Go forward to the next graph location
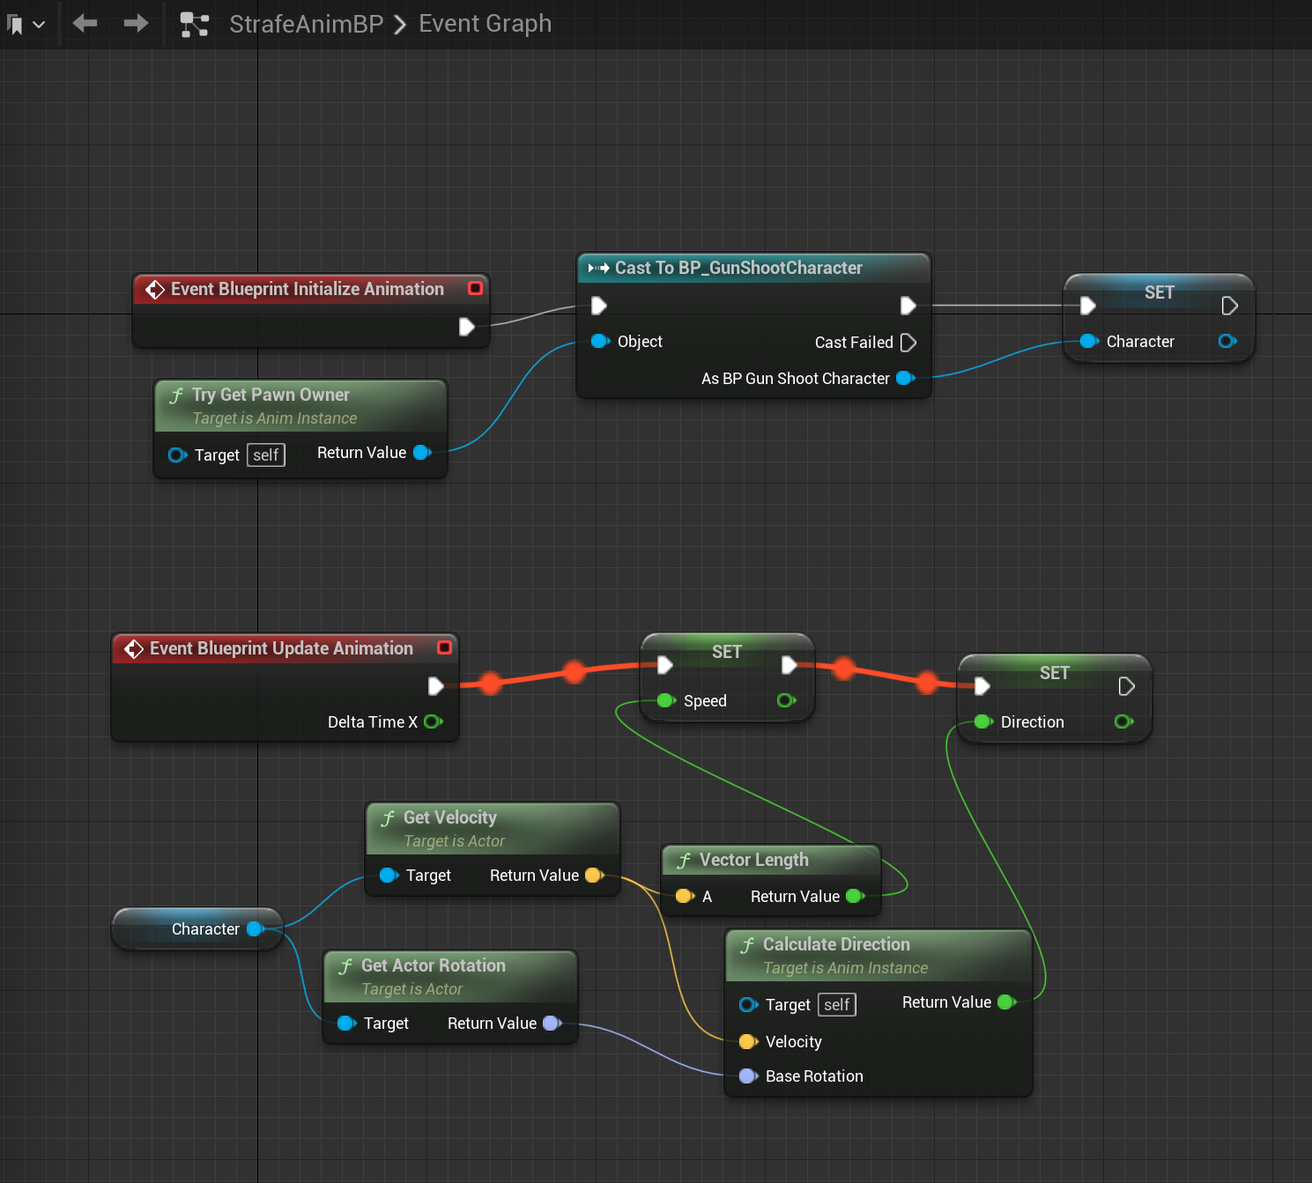 (x=136, y=23)
